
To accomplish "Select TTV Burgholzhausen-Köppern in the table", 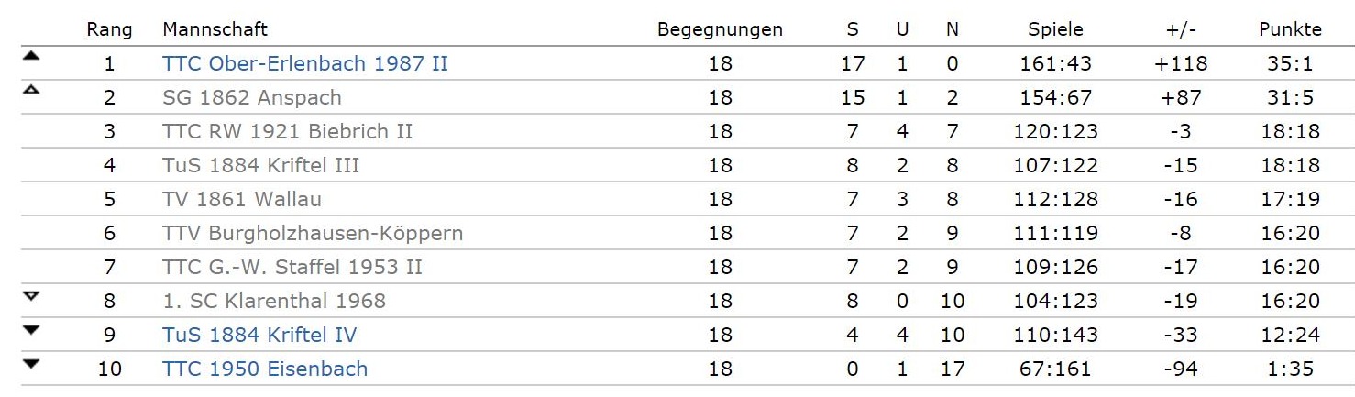I will (x=313, y=233).
